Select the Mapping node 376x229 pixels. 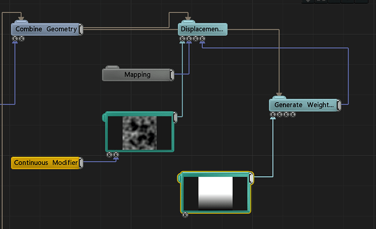[x=137, y=75]
